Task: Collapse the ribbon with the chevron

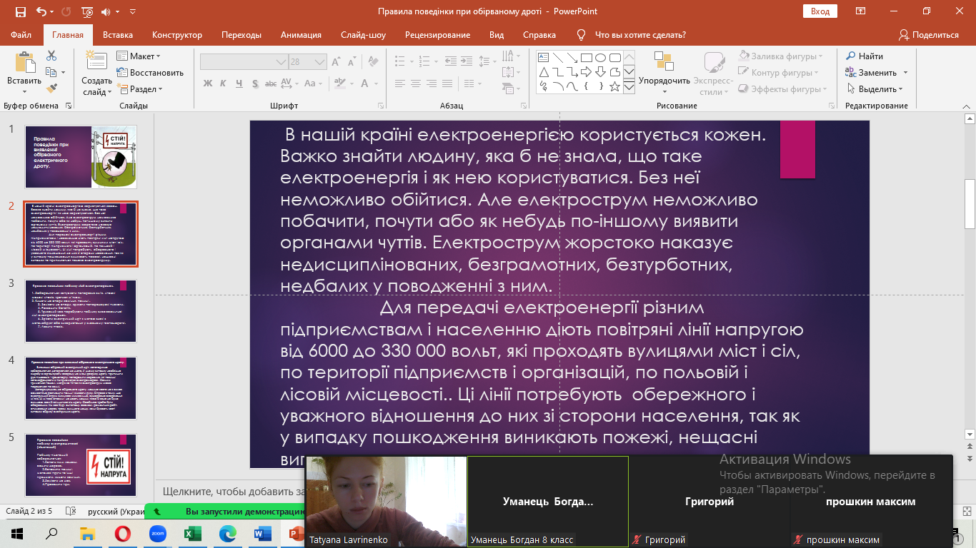Action: [x=967, y=105]
